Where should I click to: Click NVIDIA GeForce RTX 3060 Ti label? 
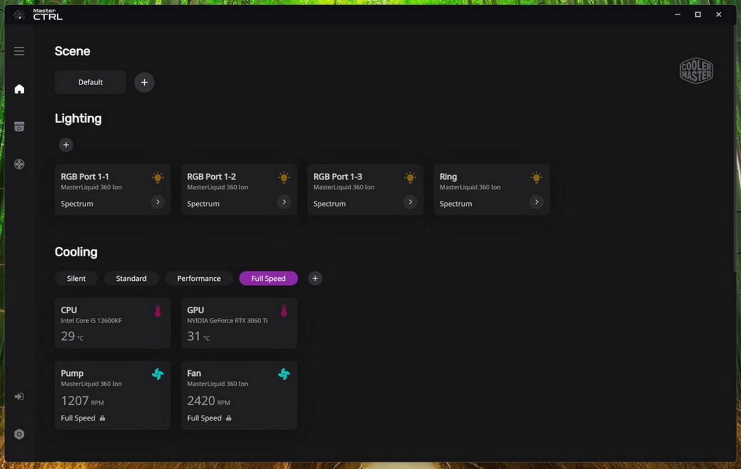tap(228, 321)
